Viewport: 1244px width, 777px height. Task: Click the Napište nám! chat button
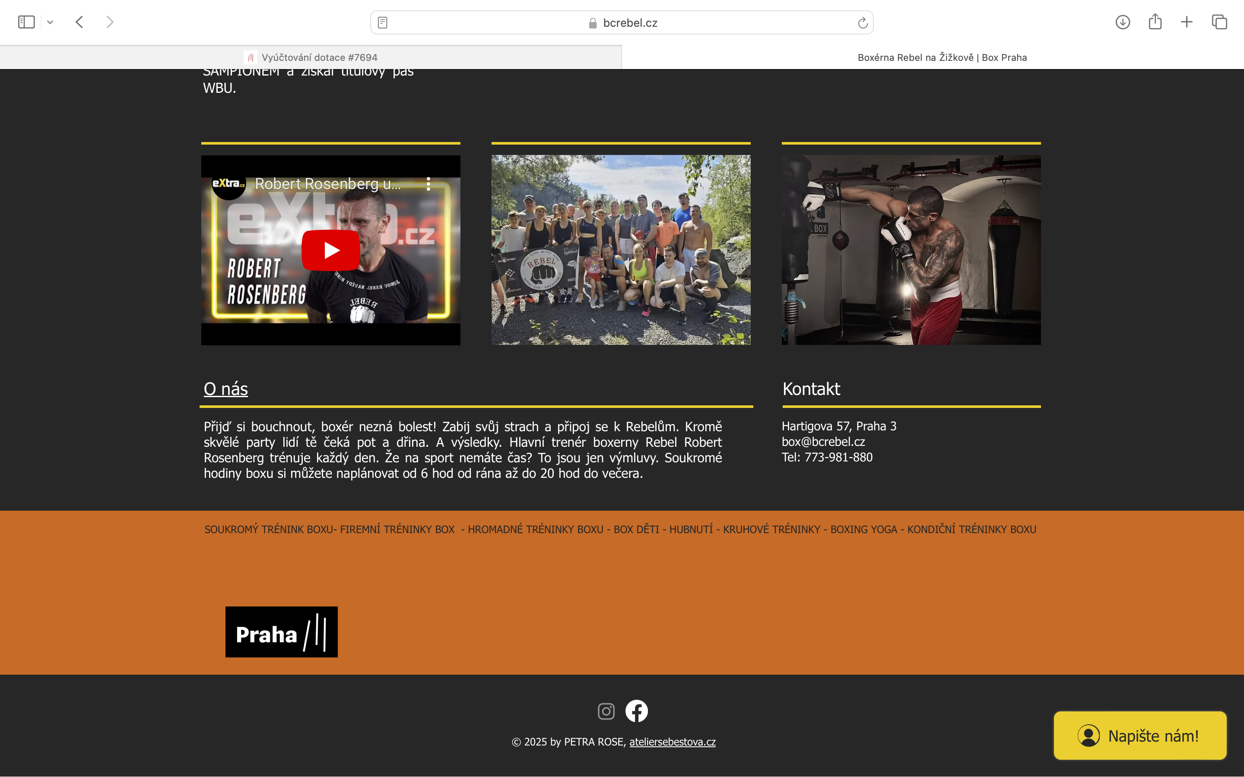point(1139,736)
